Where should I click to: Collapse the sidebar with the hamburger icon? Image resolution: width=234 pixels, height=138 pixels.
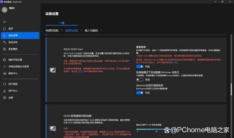[4, 22]
